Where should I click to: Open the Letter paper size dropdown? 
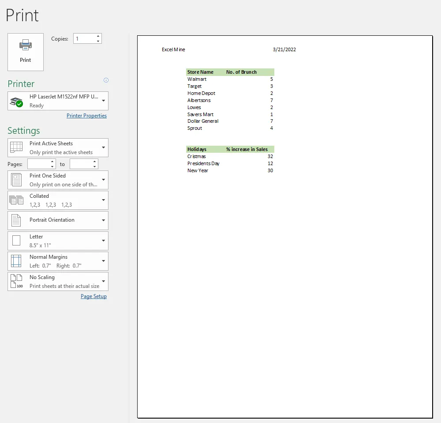[x=58, y=241]
